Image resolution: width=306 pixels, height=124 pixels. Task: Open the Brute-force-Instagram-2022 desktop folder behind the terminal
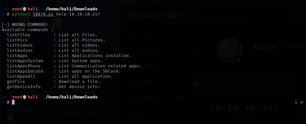[81, 109]
